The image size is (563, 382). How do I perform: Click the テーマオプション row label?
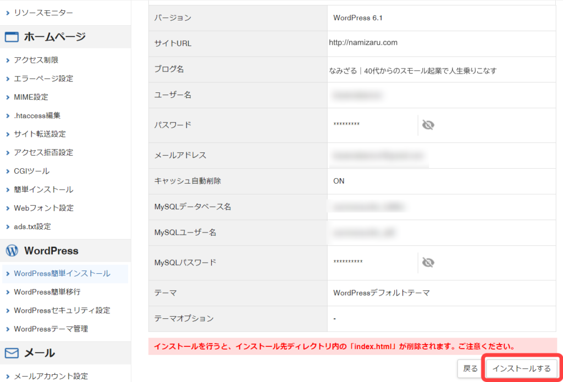click(184, 318)
